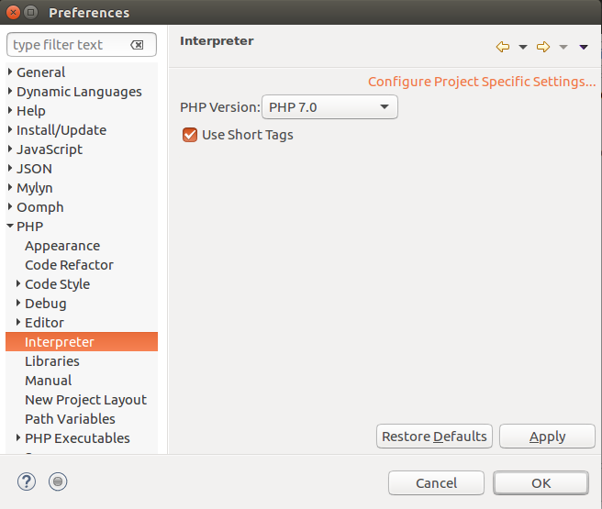This screenshot has width=602, height=509.
Task: Expand the Help tree node
Action: 10,110
